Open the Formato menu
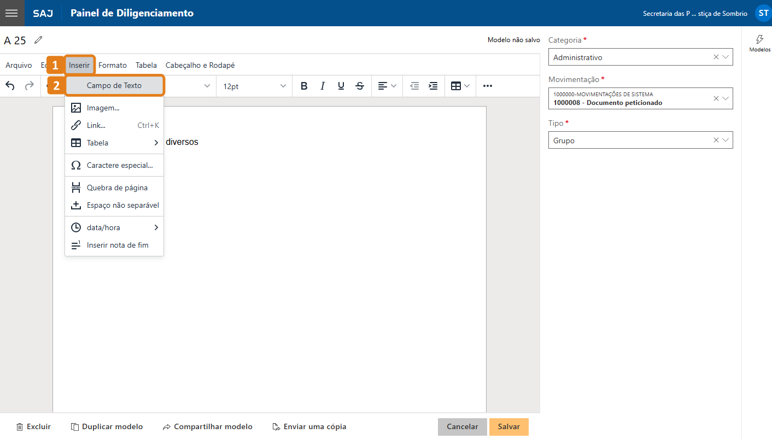The width and height of the screenshot is (772, 439). [x=113, y=65]
